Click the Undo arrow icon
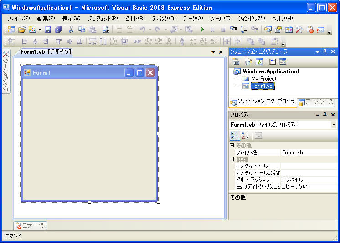 click(x=143, y=30)
